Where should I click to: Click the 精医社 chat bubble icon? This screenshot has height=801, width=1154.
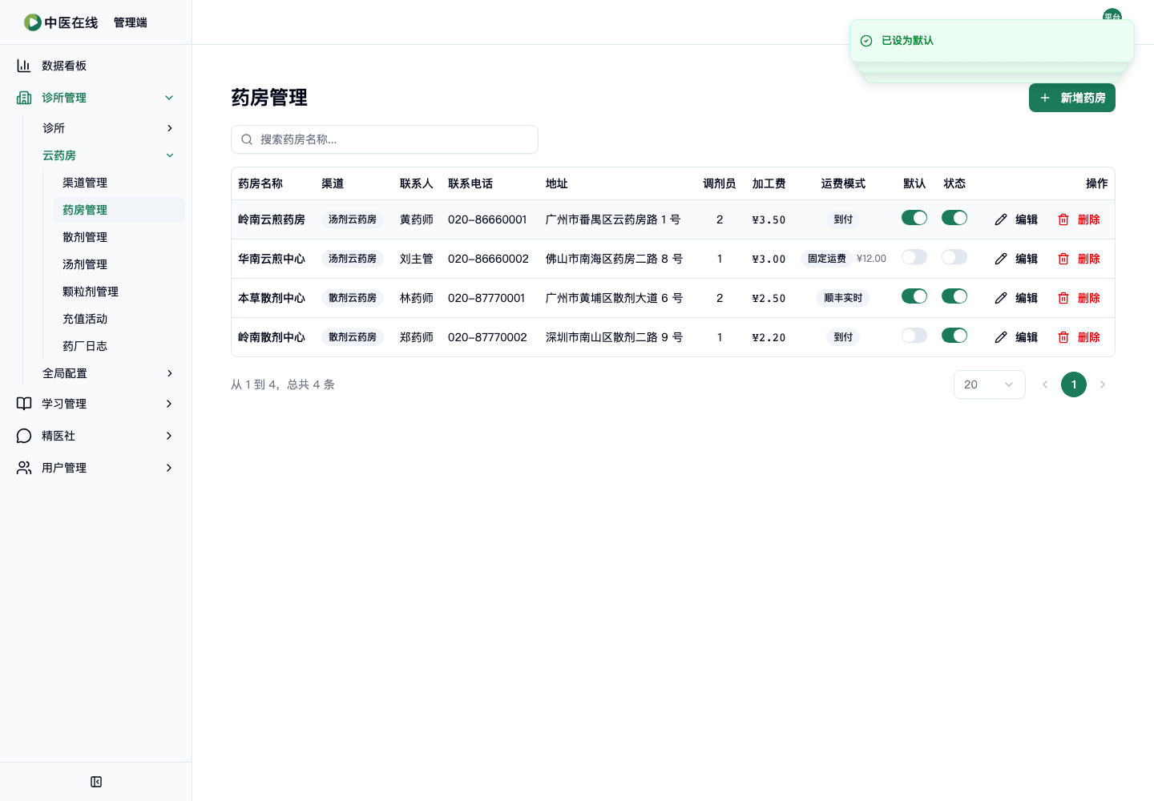coord(24,436)
